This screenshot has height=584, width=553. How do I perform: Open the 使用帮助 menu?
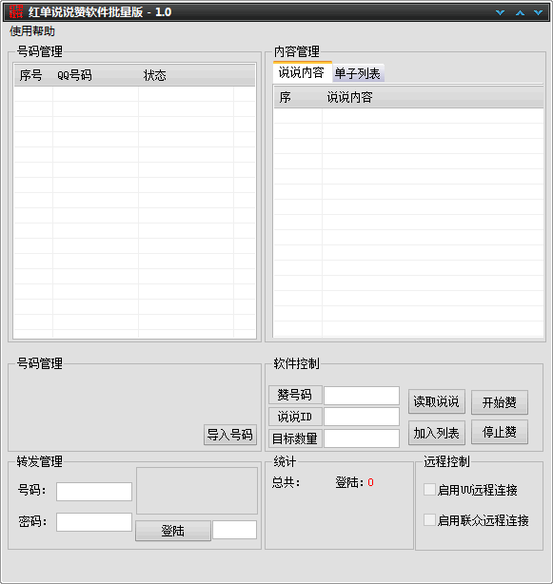tap(32, 31)
